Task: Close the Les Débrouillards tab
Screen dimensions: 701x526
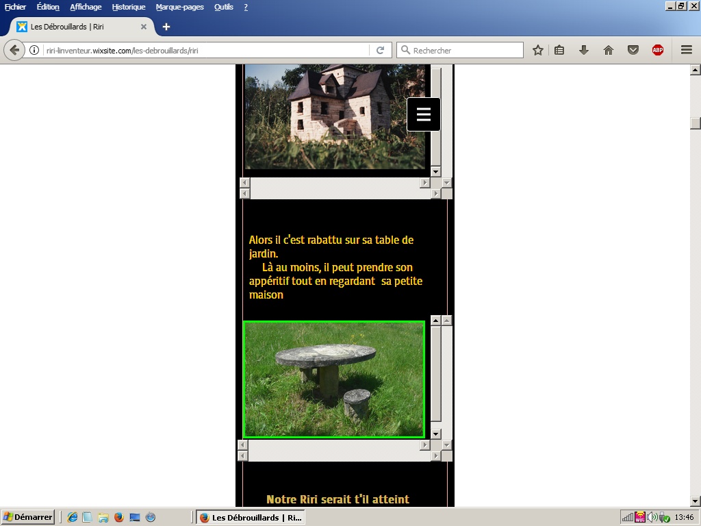Action: click(144, 27)
